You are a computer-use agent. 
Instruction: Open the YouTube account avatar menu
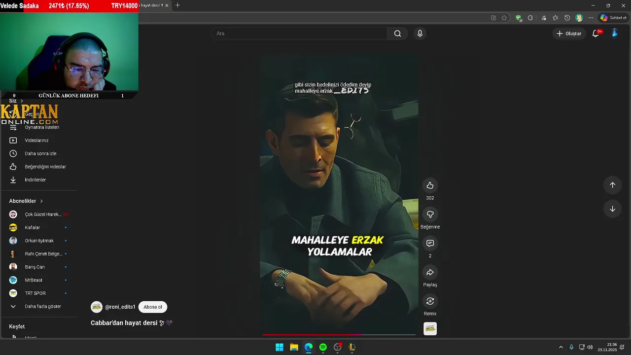tap(615, 33)
